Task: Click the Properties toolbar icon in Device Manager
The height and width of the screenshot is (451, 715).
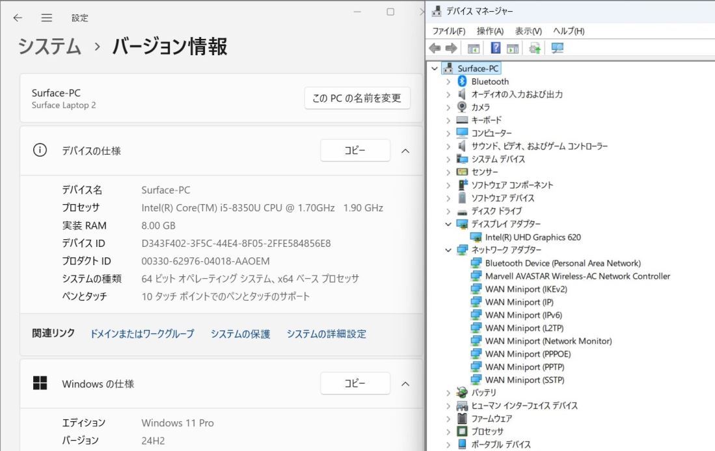Action: pos(513,47)
